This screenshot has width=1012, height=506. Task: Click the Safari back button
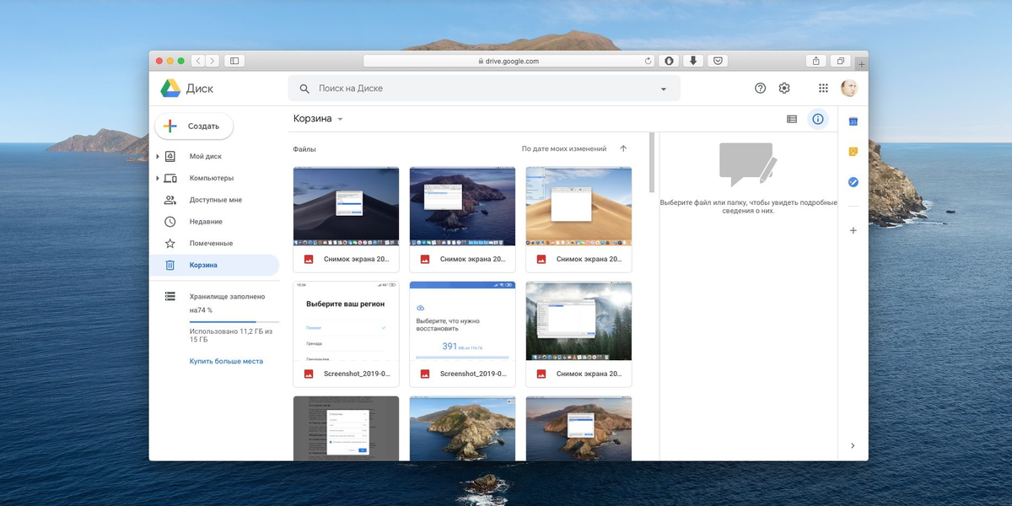198,61
